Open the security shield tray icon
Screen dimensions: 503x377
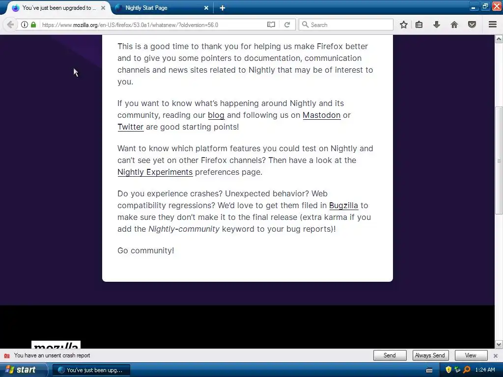point(448,370)
